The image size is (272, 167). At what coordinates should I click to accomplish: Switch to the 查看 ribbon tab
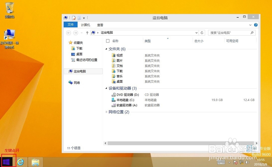(100, 25)
